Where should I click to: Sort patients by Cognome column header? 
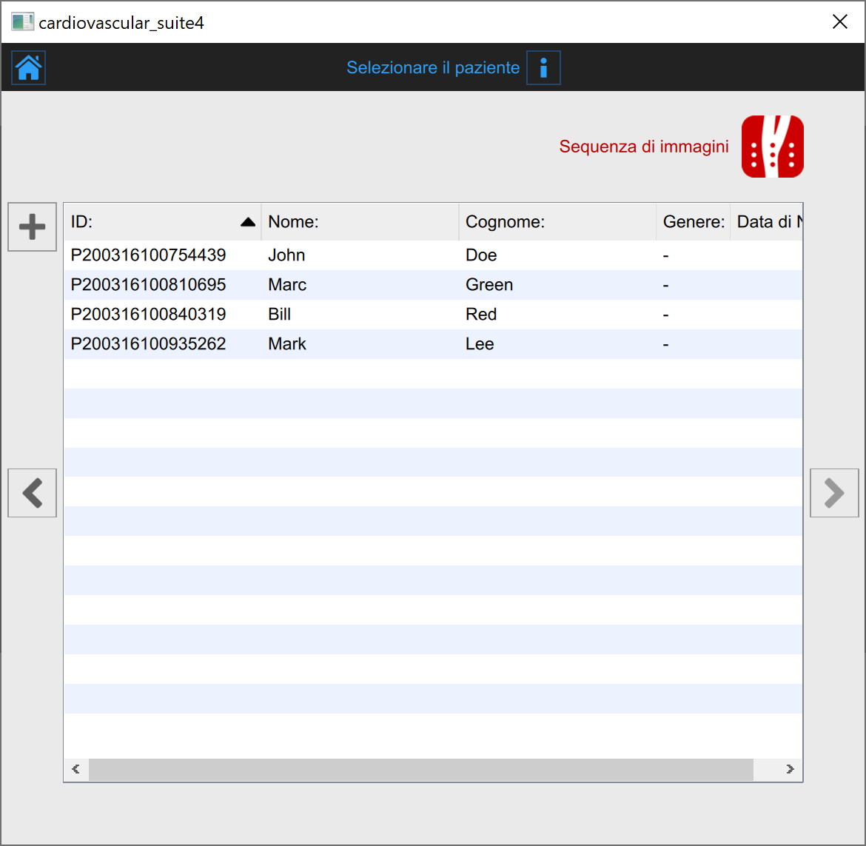click(x=557, y=222)
